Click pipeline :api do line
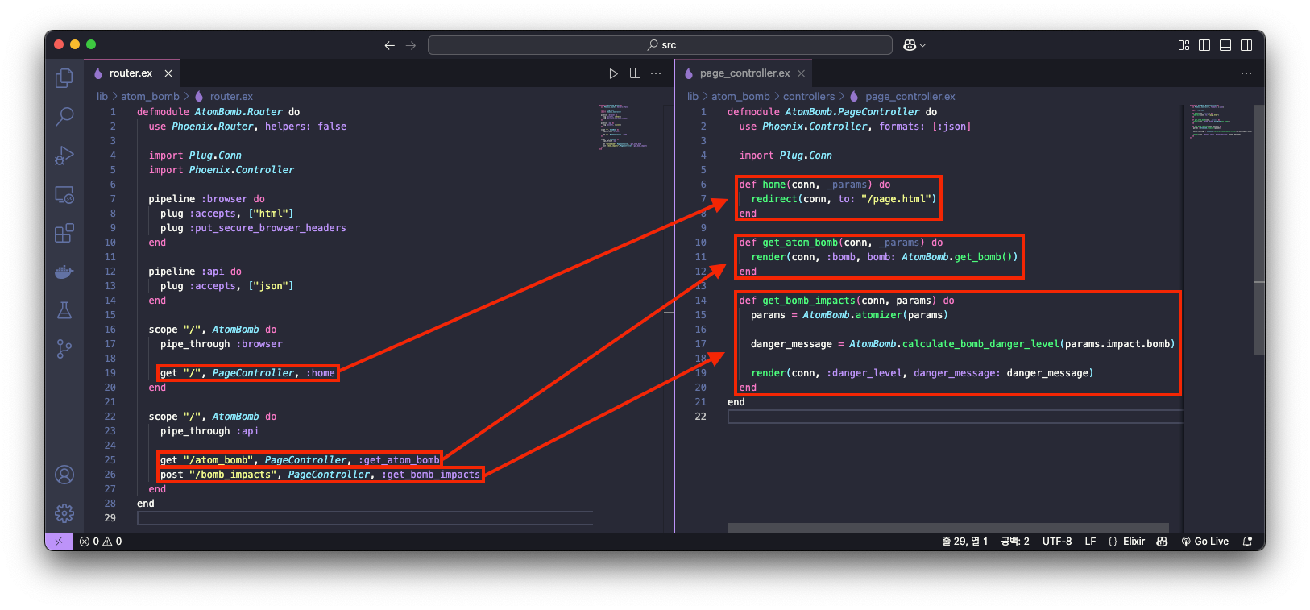 [194, 272]
